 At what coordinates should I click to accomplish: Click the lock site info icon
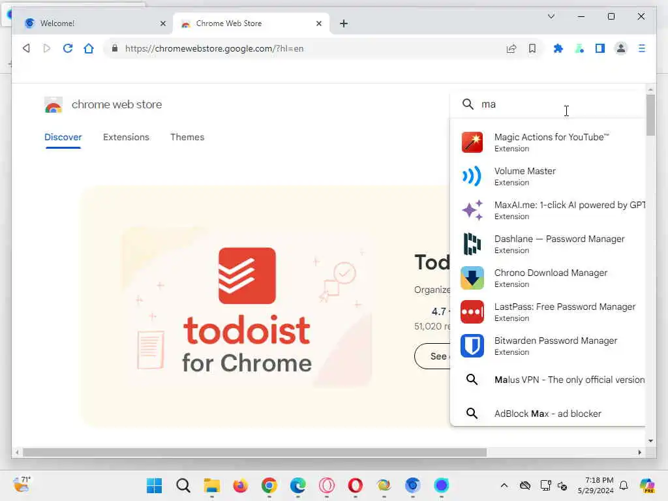(115, 48)
